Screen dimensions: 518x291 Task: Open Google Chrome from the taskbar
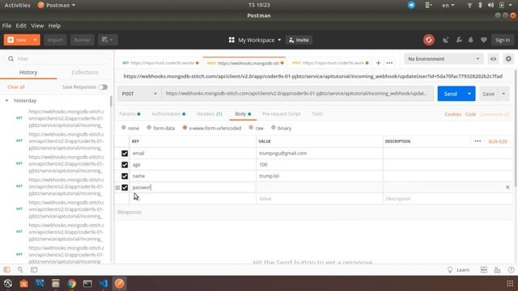pyautogui.click(x=72, y=284)
